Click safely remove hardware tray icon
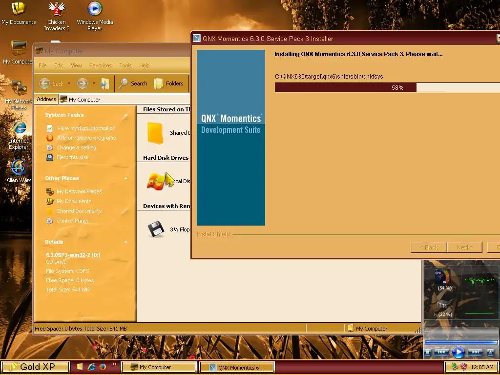The image size is (500, 375). coord(455,367)
